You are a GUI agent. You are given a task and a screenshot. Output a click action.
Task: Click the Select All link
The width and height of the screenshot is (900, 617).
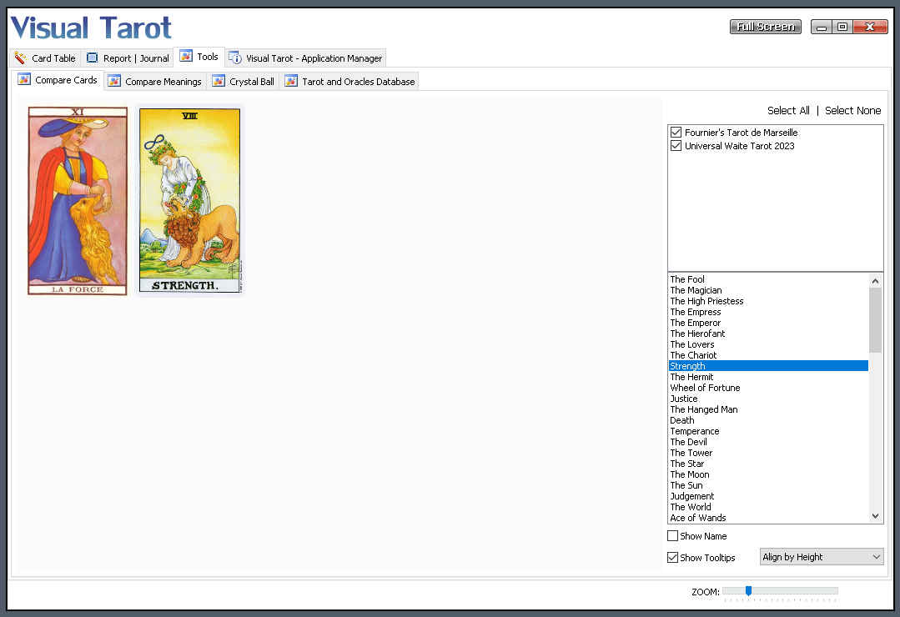click(788, 110)
